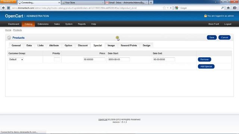The width and height of the screenshot is (239, 134).
Task: Click the Add Special button
Action: pos(206,66)
